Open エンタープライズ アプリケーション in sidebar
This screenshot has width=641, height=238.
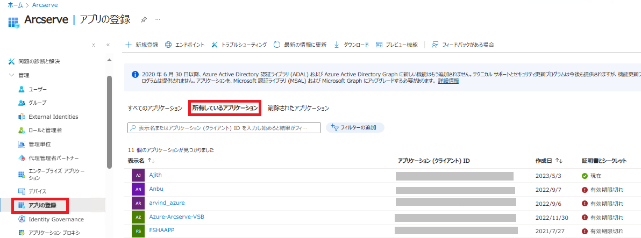pos(52,174)
